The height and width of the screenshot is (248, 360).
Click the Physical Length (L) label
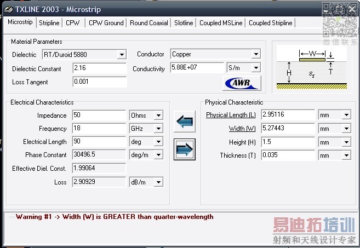pos(231,115)
